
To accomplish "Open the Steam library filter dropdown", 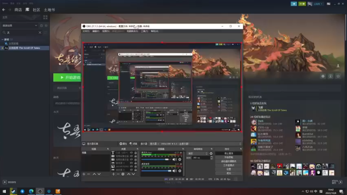I will tap(20, 26).
